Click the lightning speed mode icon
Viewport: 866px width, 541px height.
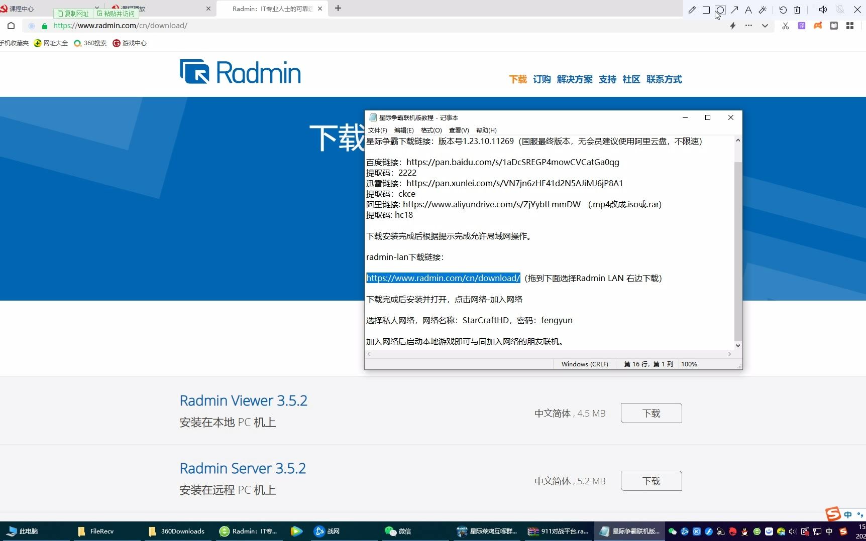(x=733, y=26)
